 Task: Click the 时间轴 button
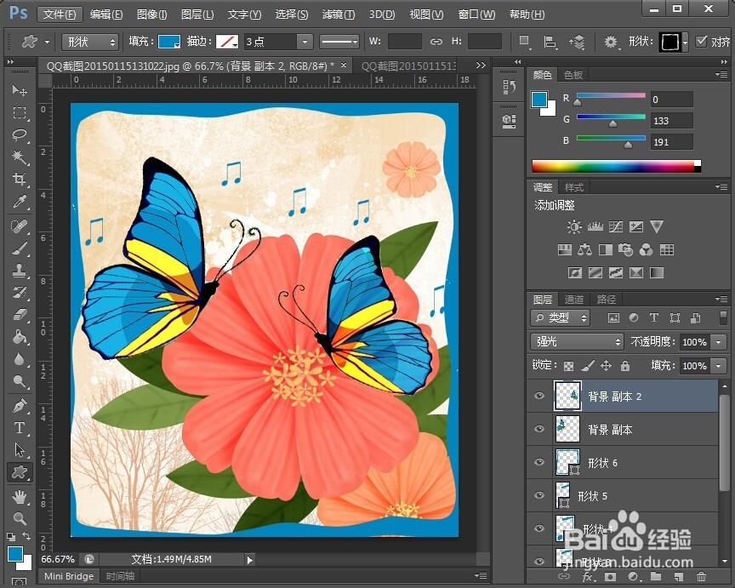(x=119, y=575)
